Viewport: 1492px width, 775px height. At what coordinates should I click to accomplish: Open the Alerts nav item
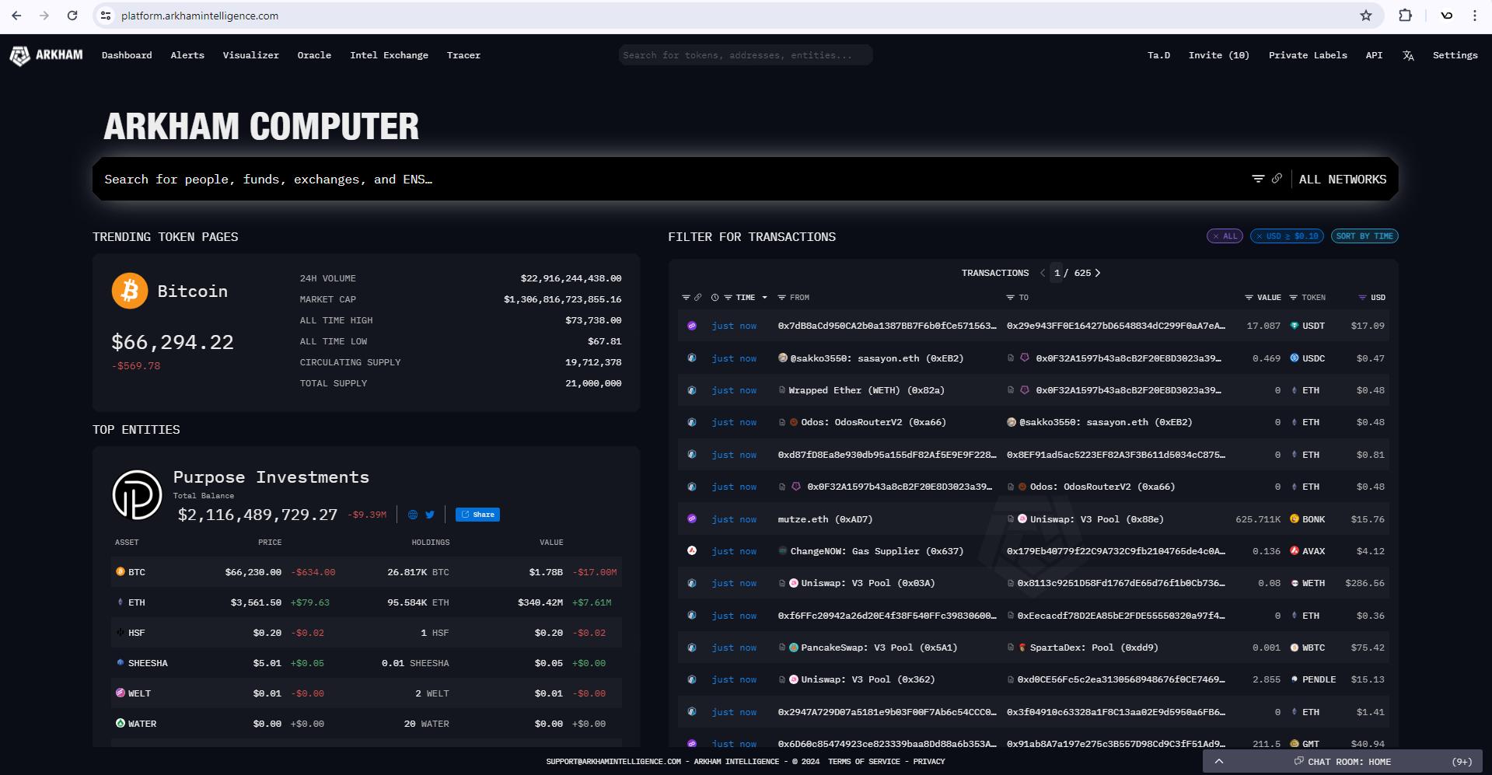187,55
